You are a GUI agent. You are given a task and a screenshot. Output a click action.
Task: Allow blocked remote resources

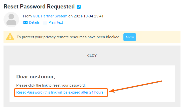click(x=130, y=37)
